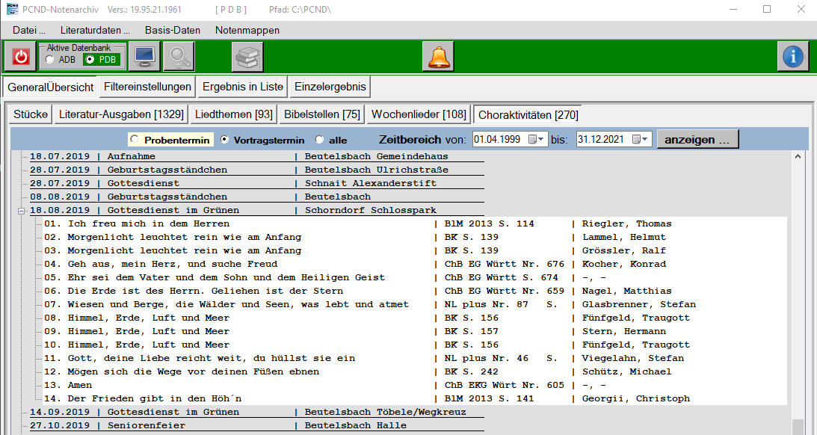This screenshot has height=435, width=817.
Task: Open the 'von' date calendar dropdown
Action: pos(537,139)
